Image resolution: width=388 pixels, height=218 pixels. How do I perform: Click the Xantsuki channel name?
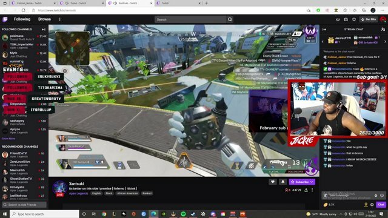[76, 183]
